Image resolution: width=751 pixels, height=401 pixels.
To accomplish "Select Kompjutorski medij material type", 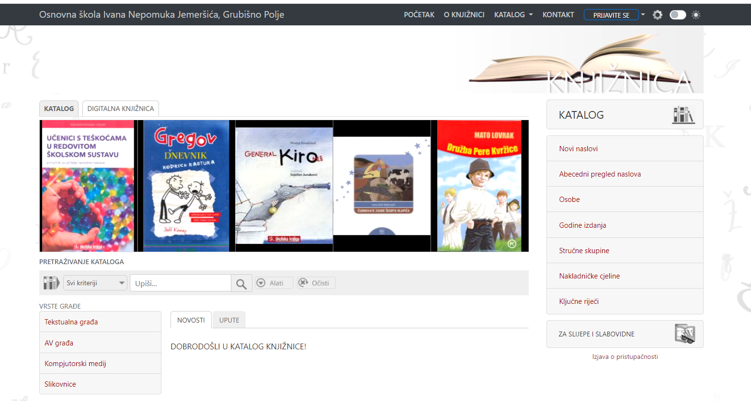I will [100, 363].
